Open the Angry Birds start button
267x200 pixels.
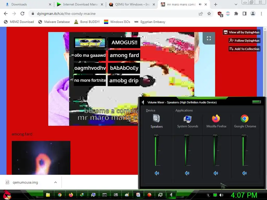(x=7, y=195)
